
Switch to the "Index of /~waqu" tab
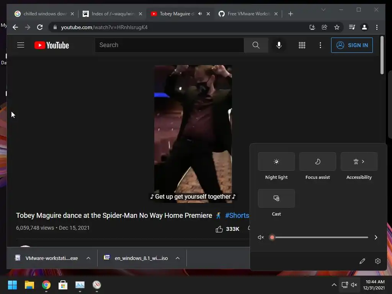click(113, 14)
